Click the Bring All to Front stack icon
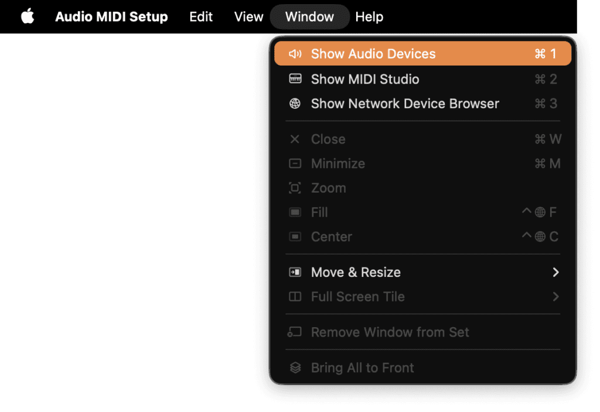The image size is (600, 412). [x=295, y=368]
